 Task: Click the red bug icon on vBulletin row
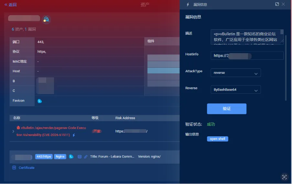18,128
